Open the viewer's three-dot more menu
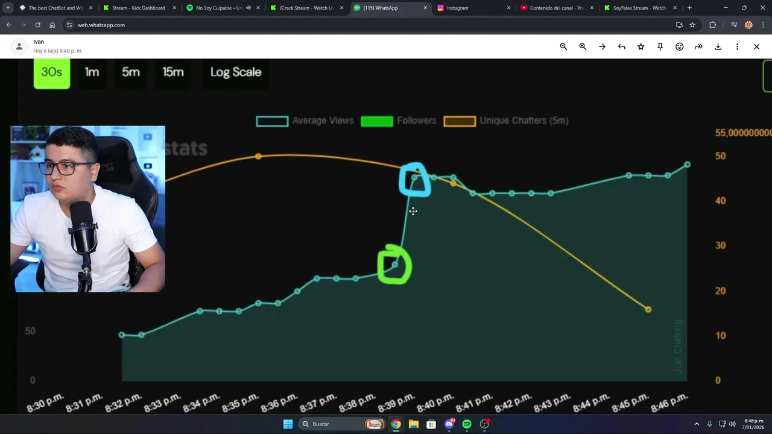The height and width of the screenshot is (434, 772). point(737,46)
